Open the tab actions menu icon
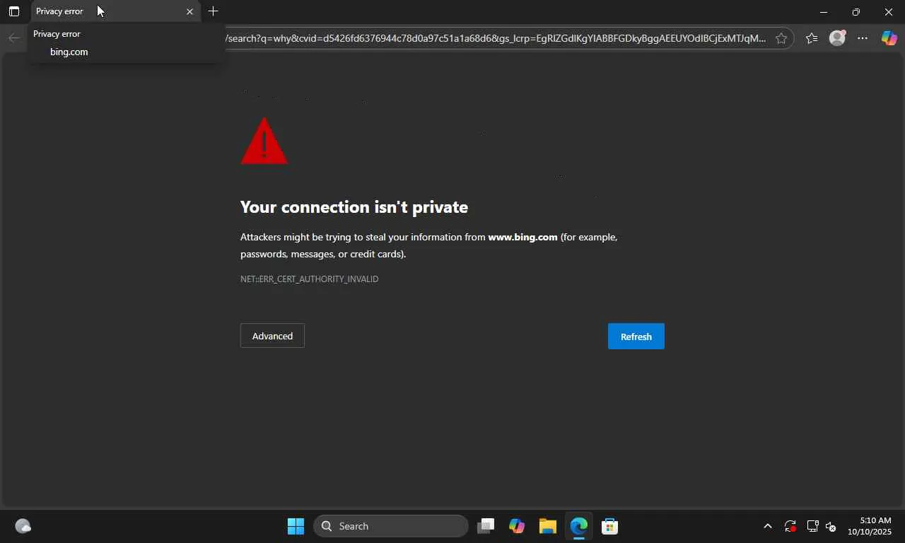905x543 pixels. point(13,11)
